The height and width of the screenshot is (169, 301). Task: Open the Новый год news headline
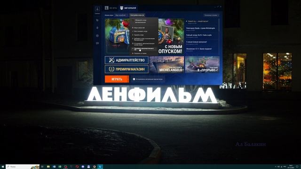[x=198, y=21]
